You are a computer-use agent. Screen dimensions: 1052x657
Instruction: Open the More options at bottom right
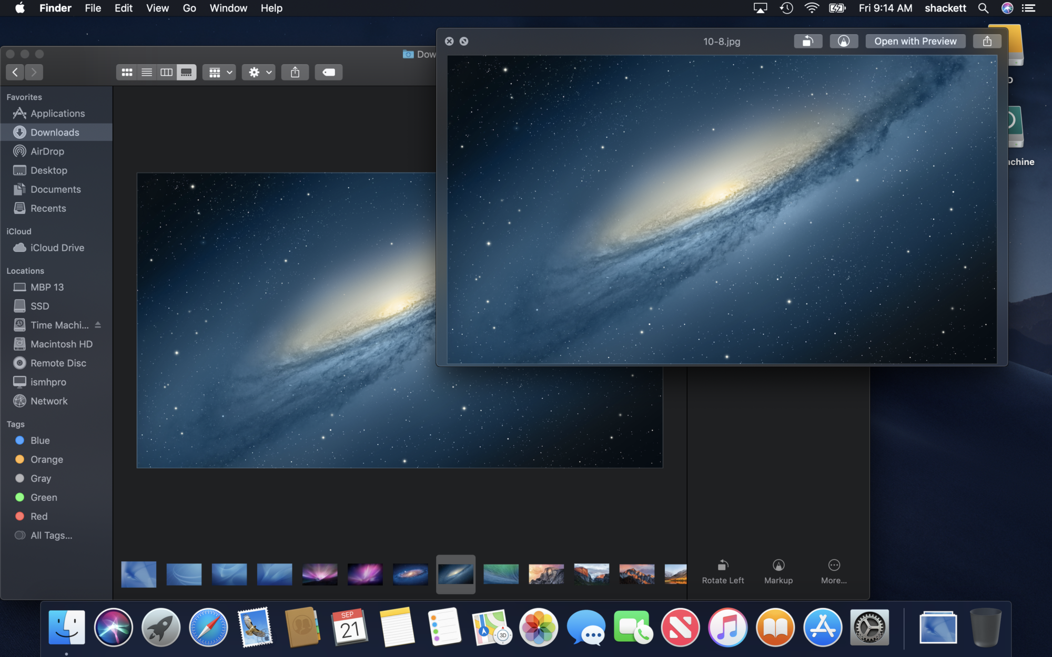(834, 570)
